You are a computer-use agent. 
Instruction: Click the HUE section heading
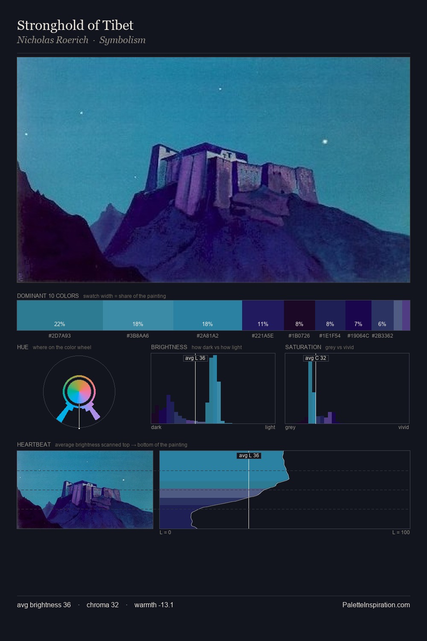[23, 347]
